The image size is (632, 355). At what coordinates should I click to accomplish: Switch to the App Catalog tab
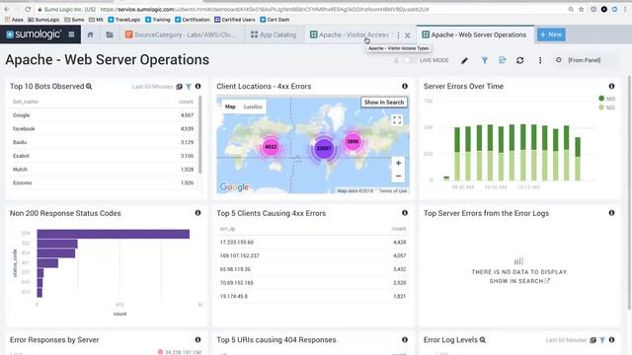tap(274, 35)
